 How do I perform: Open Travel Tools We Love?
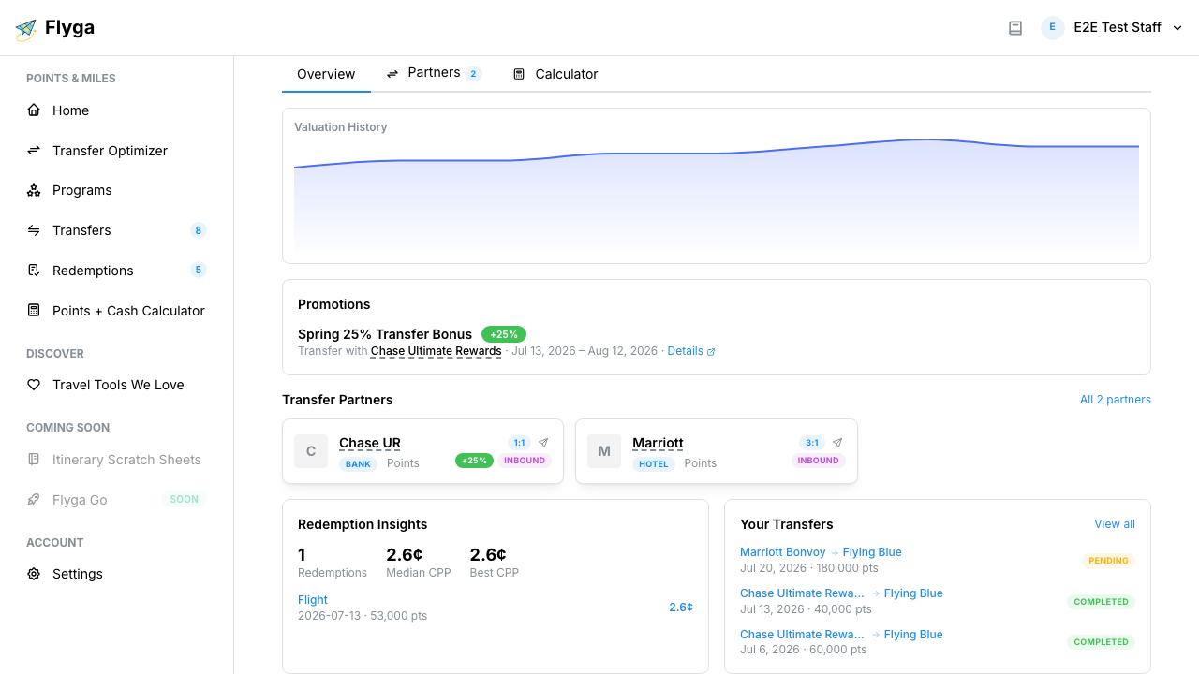116,385
